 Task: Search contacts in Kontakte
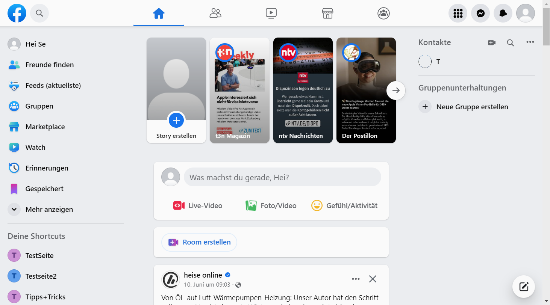pyautogui.click(x=511, y=42)
